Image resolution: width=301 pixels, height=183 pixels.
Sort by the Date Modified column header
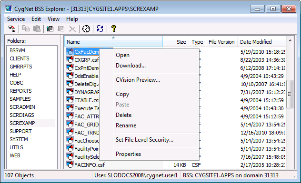(261, 41)
